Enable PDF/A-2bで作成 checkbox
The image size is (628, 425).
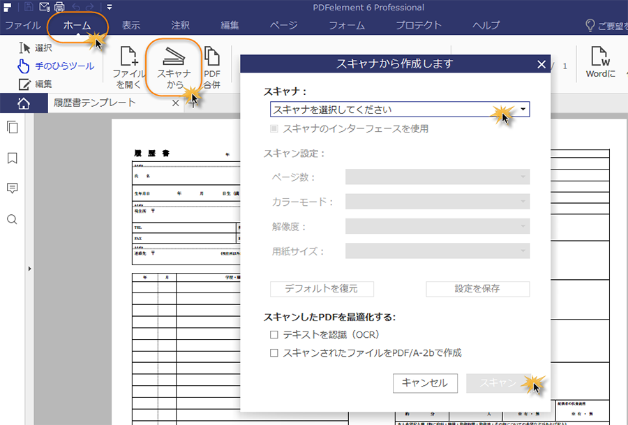pyautogui.click(x=274, y=353)
